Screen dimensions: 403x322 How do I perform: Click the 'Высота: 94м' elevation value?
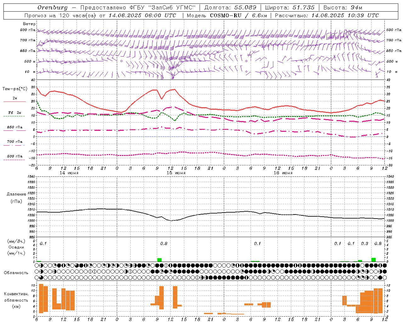[x=343, y=7]
